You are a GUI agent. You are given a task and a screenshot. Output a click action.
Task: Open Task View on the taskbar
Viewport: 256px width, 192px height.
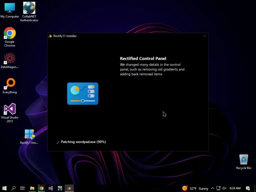pos(22,188)
